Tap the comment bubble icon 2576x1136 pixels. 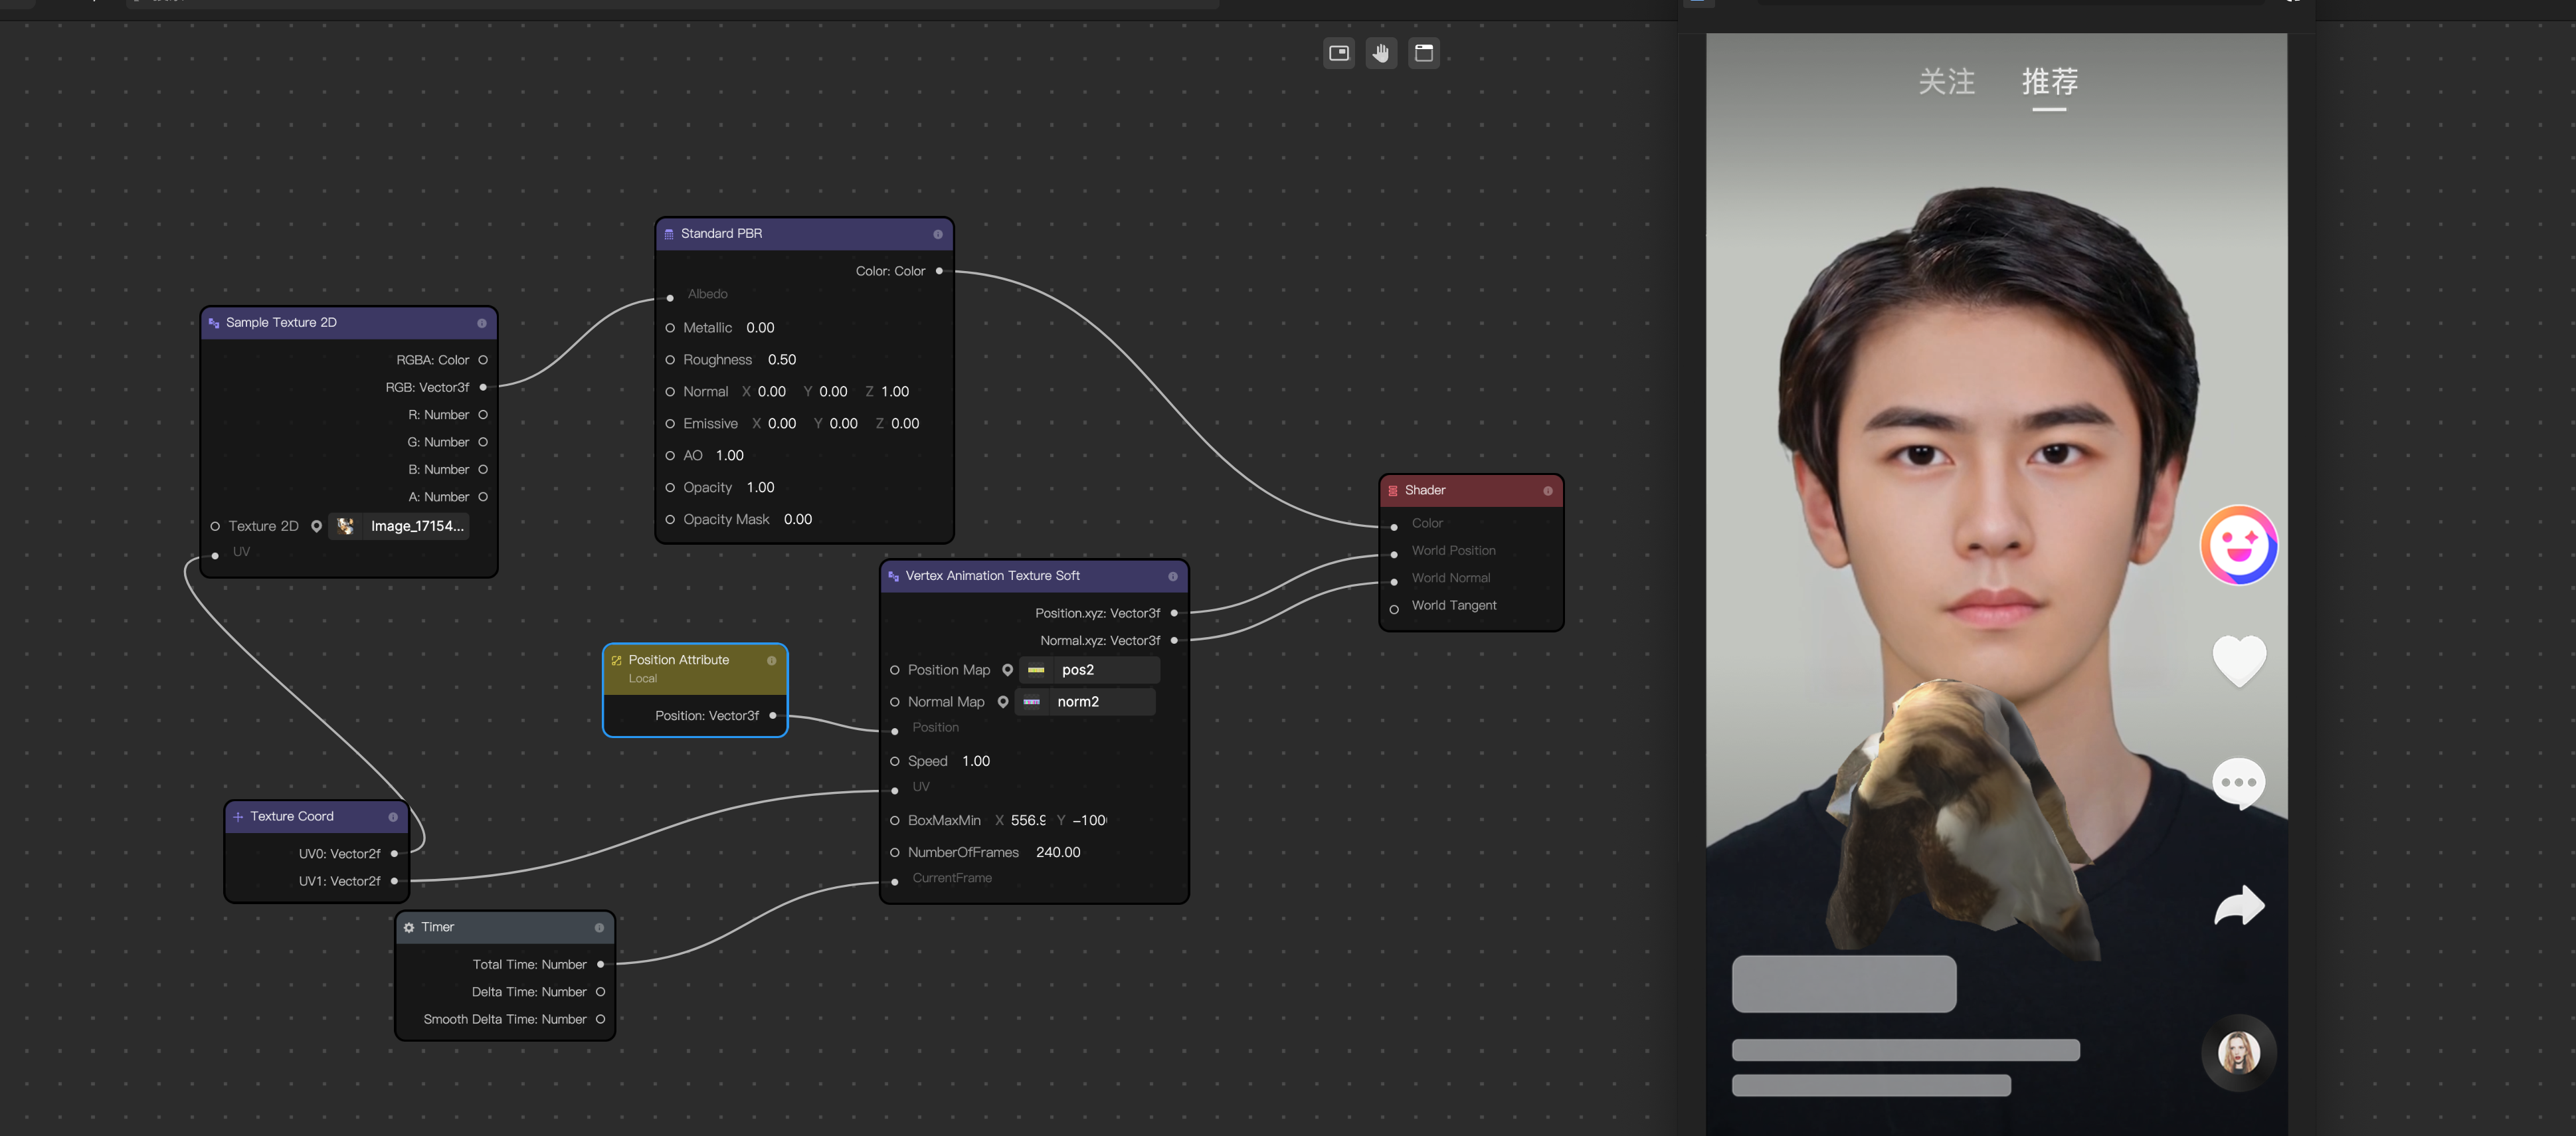click(x=2238, y=783)
